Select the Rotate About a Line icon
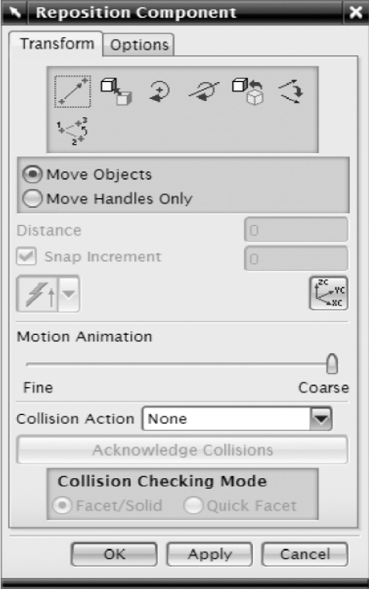This screenshot has height=589, width=369. coord(204,91)
